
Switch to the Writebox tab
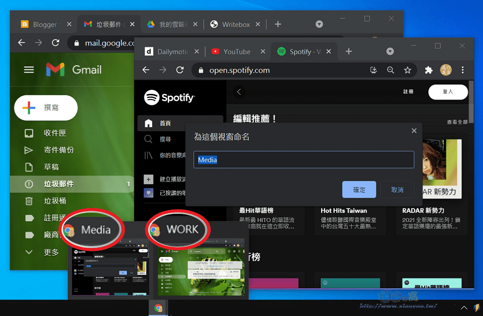tap(235, 24)
